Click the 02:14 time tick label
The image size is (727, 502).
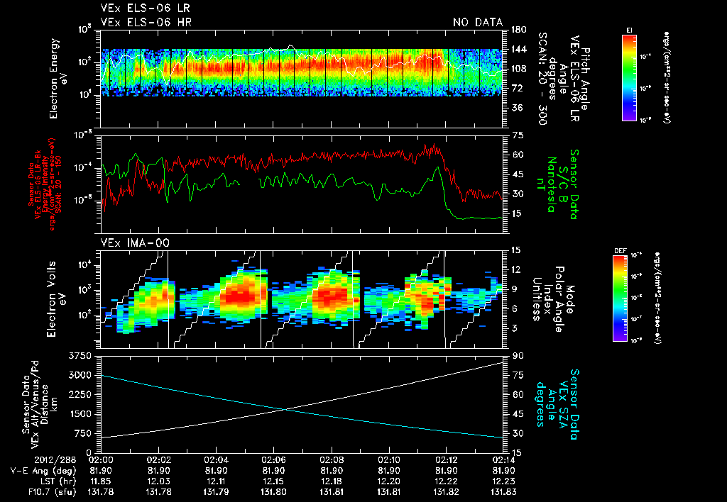pos(503,460)
